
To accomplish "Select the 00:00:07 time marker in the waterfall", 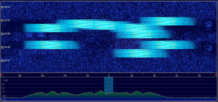I will pyautogui.click(x=5, y=60).
